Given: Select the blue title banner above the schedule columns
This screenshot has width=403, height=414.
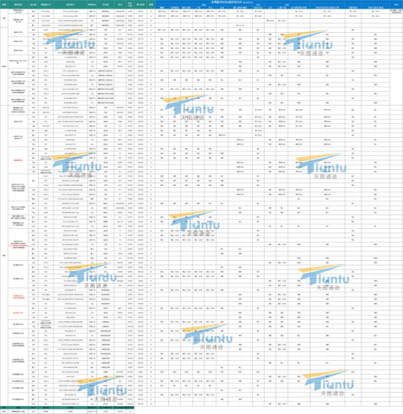Looking at the screenshot, I should tap(272, 2).
